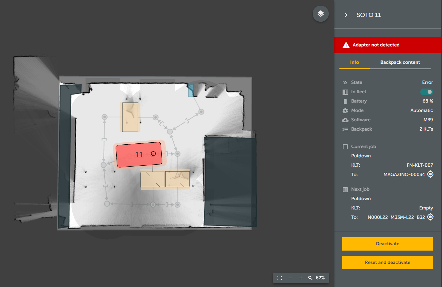Click the In fleet door icon
442x287 pixels.
tap(345, 92)
